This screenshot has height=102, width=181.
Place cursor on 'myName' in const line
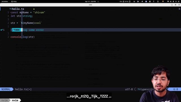24,12
